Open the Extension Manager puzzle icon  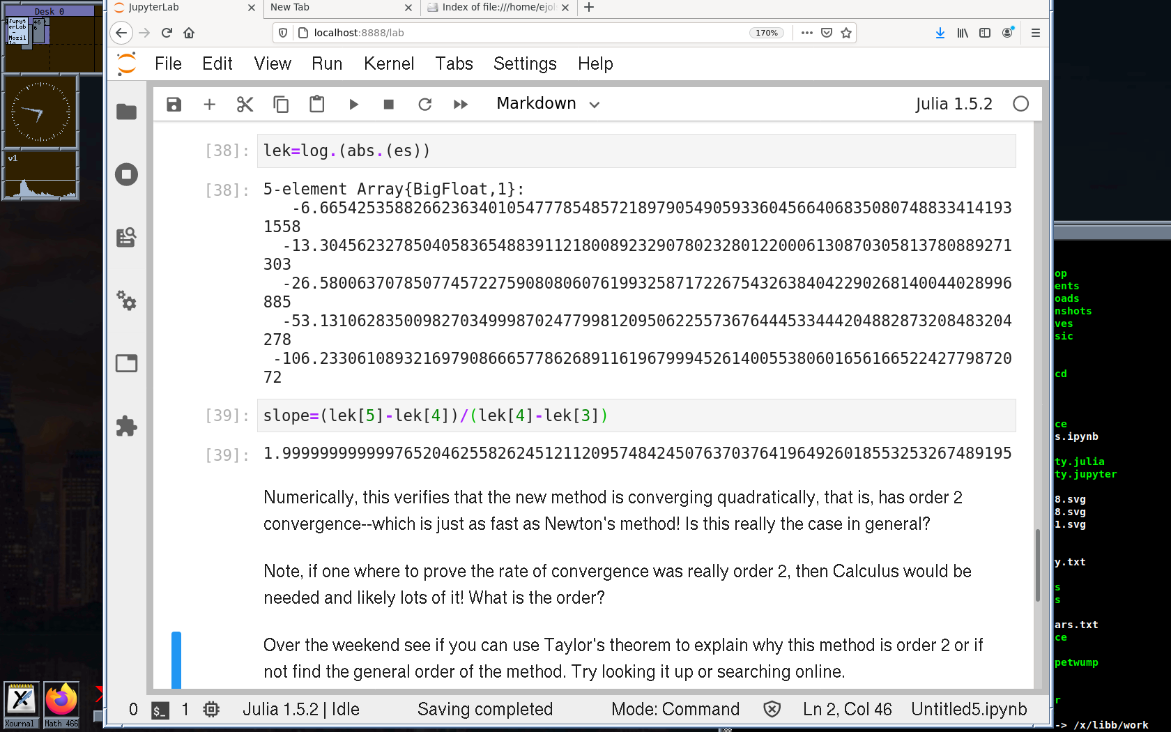pyautogui.click(x=126, y=426)
